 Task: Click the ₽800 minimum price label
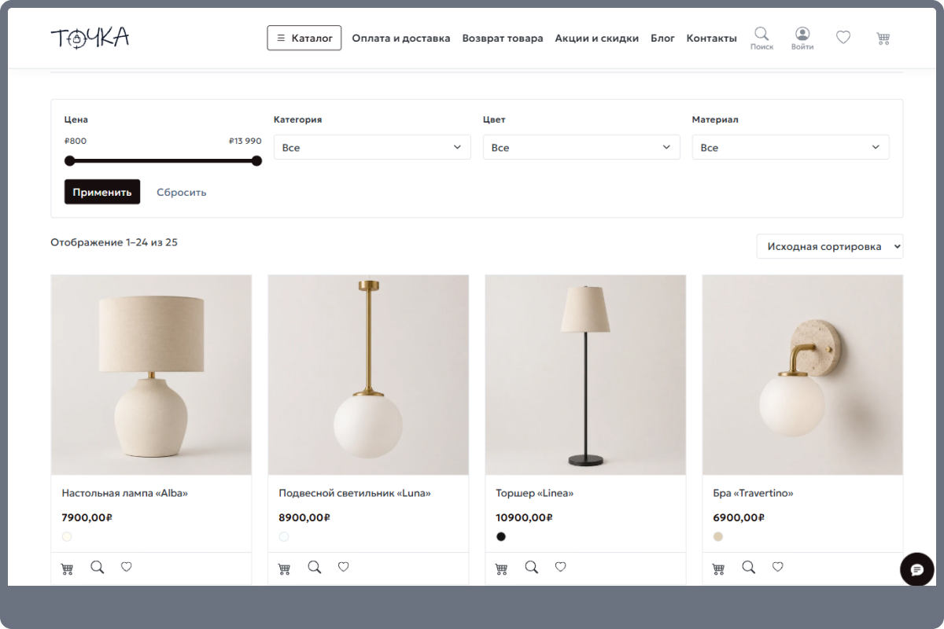point(76,141)
